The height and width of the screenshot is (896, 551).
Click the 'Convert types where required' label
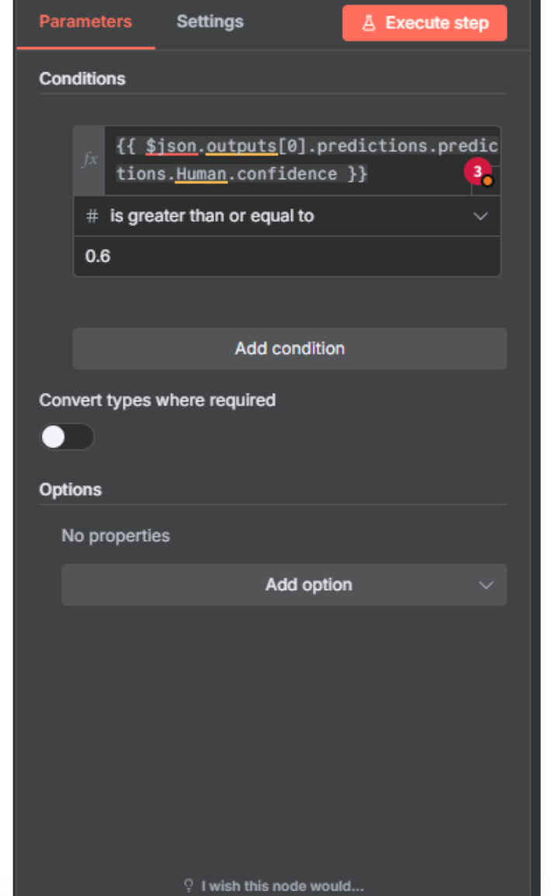point(158,401)
